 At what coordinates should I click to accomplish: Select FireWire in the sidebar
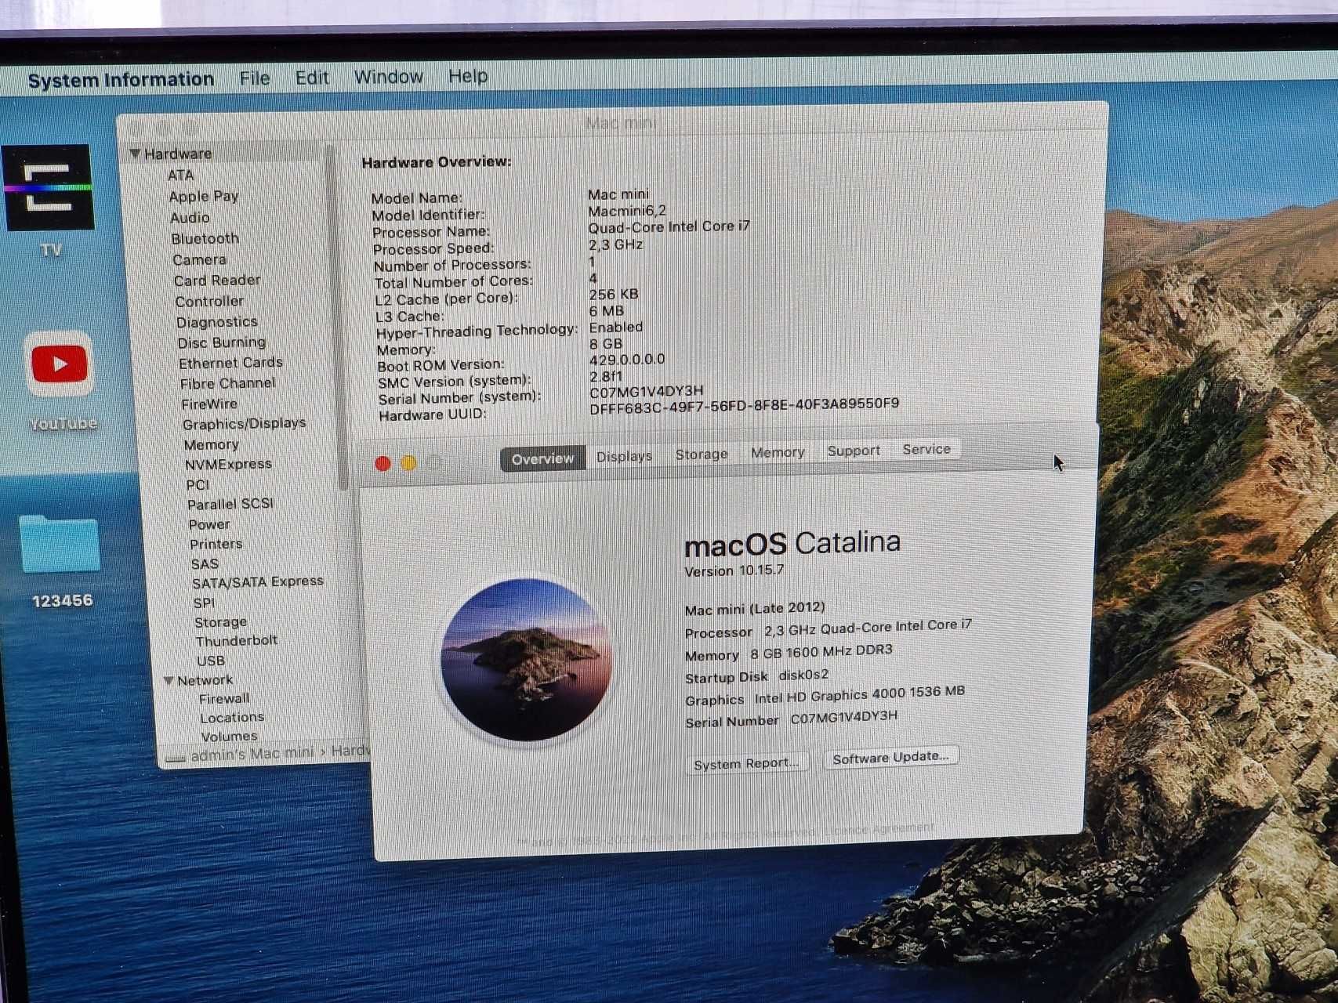tap(208, 404)
